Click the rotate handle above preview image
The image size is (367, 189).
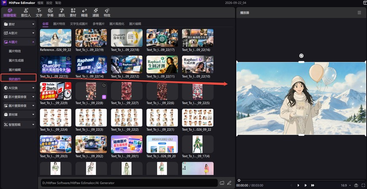pos(301,56)
